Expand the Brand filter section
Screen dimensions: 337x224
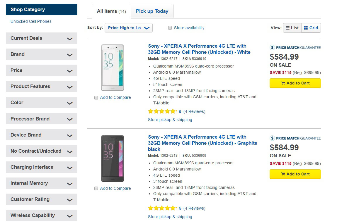point(42,54)
